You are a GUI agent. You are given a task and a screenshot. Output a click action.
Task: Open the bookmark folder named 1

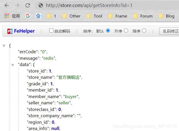point(51,16)
